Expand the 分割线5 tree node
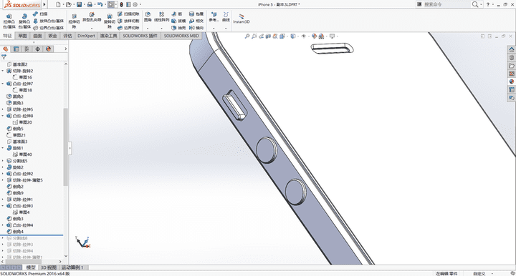This screenshot has height=276, width=516. point(3,161)
